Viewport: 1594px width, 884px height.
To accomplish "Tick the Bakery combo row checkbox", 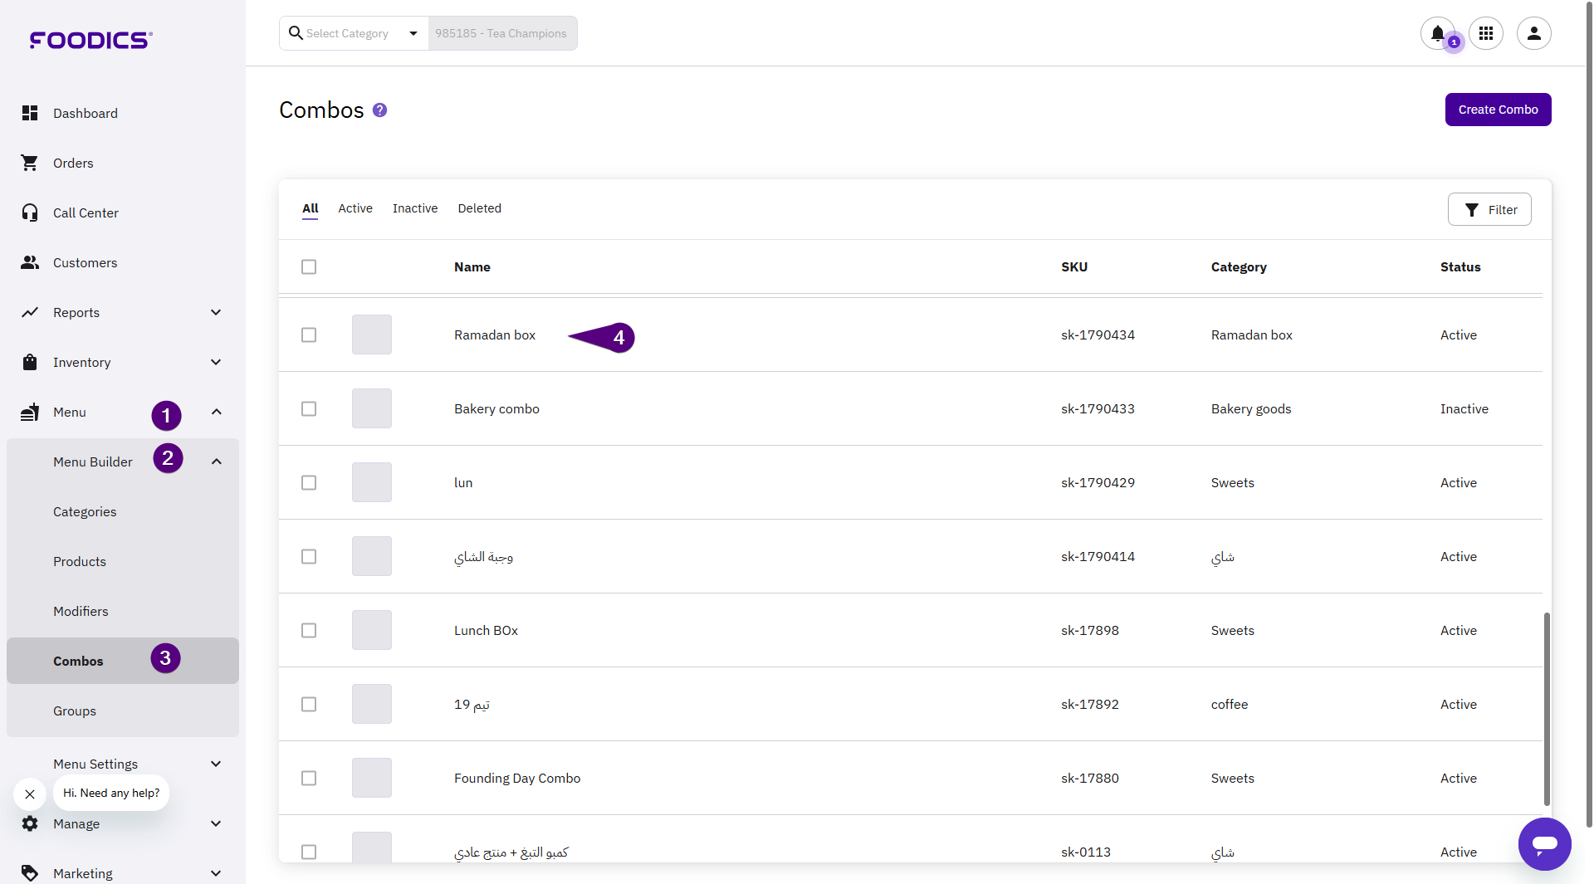I will 309,408.
